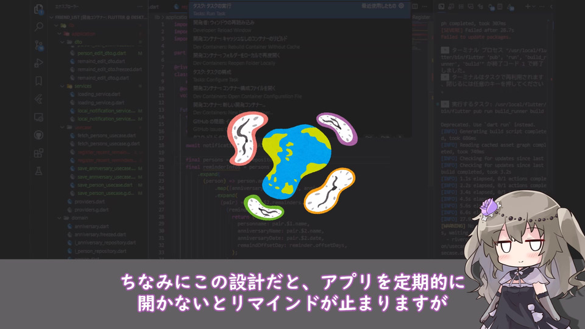Open loading_service.g.dart file
The image size is (585, 329).
tap(101, 102)
